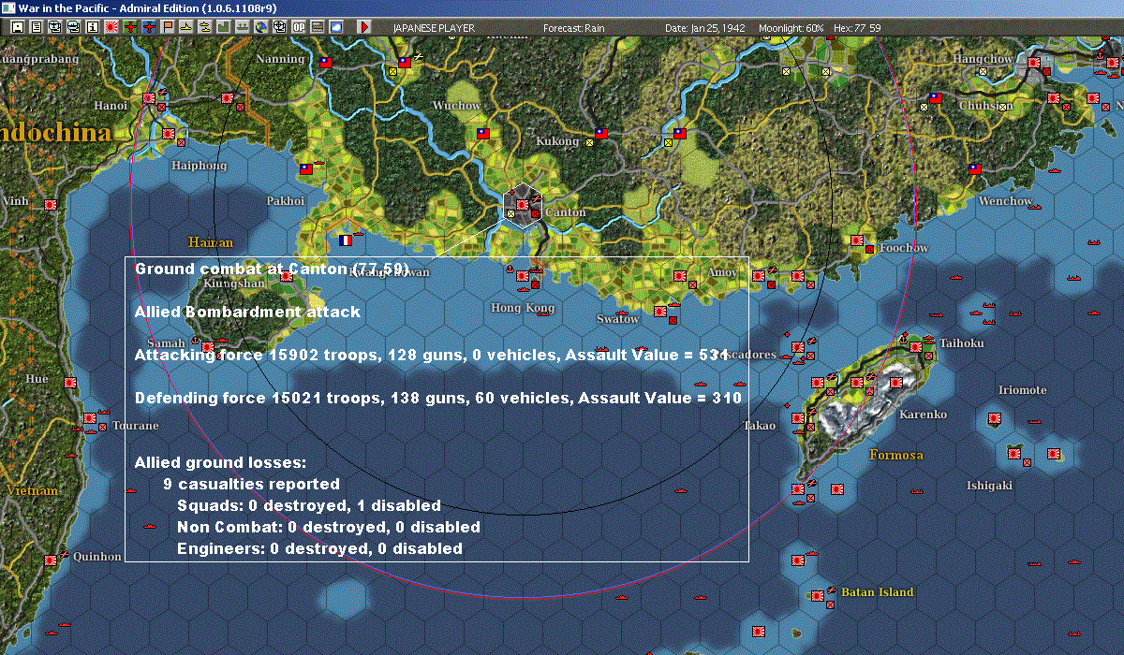
Task: Click the gray icon left of the Earth globe
Action: pyautogui.click(x=243, y=27)
